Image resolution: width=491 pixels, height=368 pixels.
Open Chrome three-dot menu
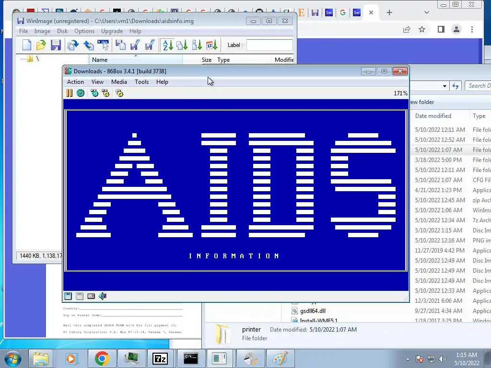(x=472, y=29)
